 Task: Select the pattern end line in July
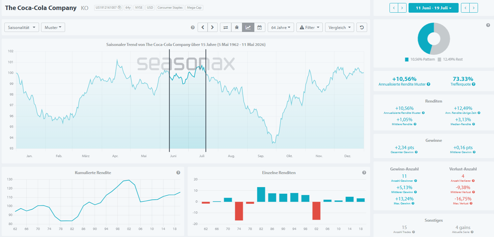[x=206, y=100]
